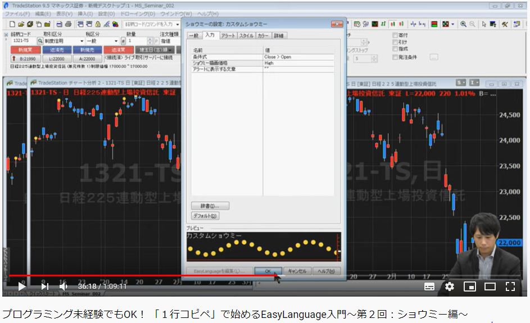This screenshot has height=323, width=530.
Task: Switch to the 詳細 tab in dialog
Action: pyautogui.click(x=279, y=35)
